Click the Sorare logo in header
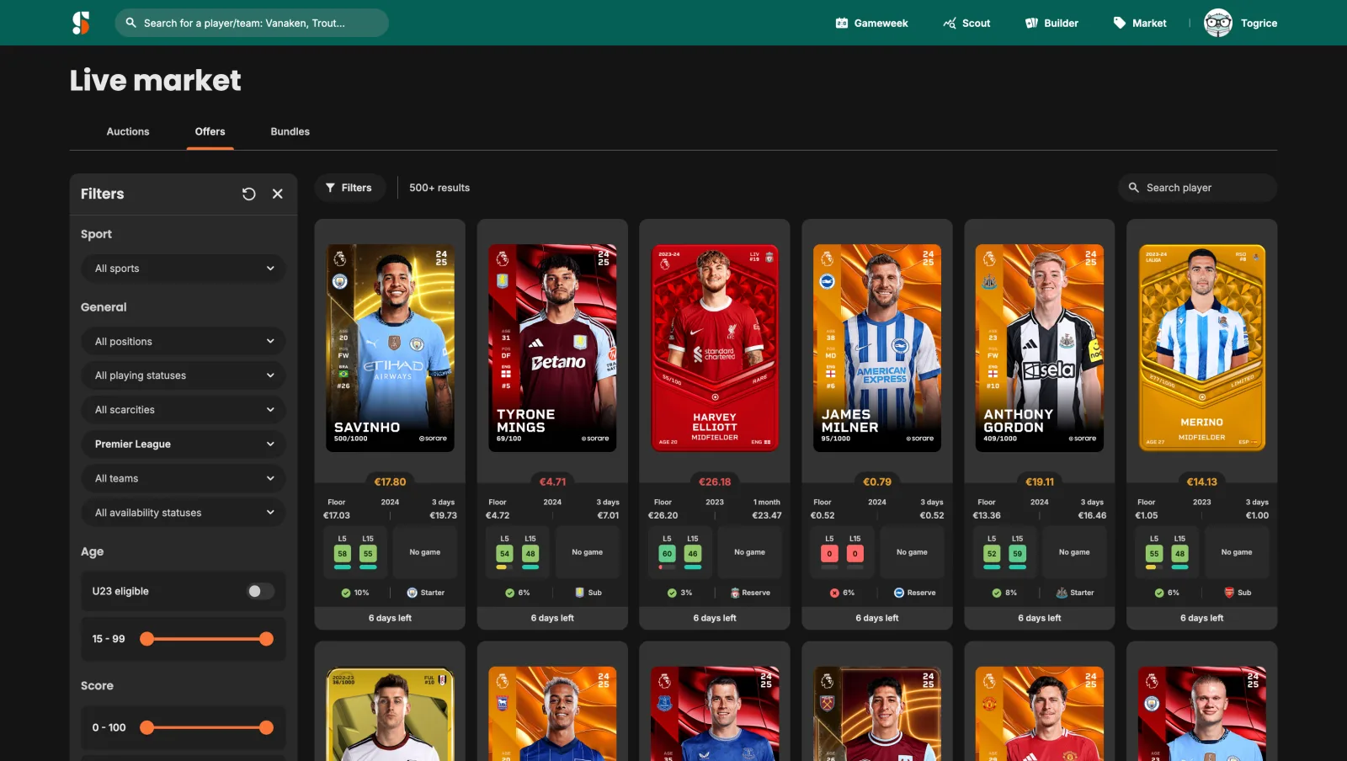The width and height of the screenshot is (1347, 761). (x=81, y=23)
